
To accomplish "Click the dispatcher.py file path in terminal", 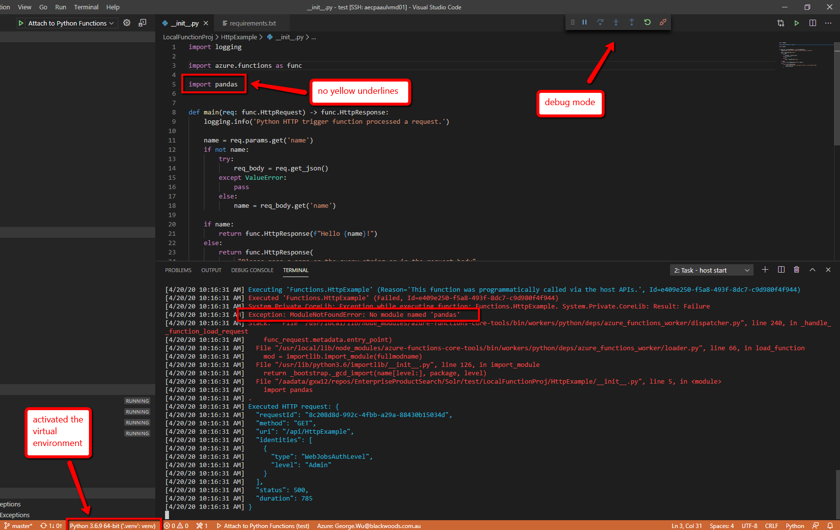I will coord(523,323).
